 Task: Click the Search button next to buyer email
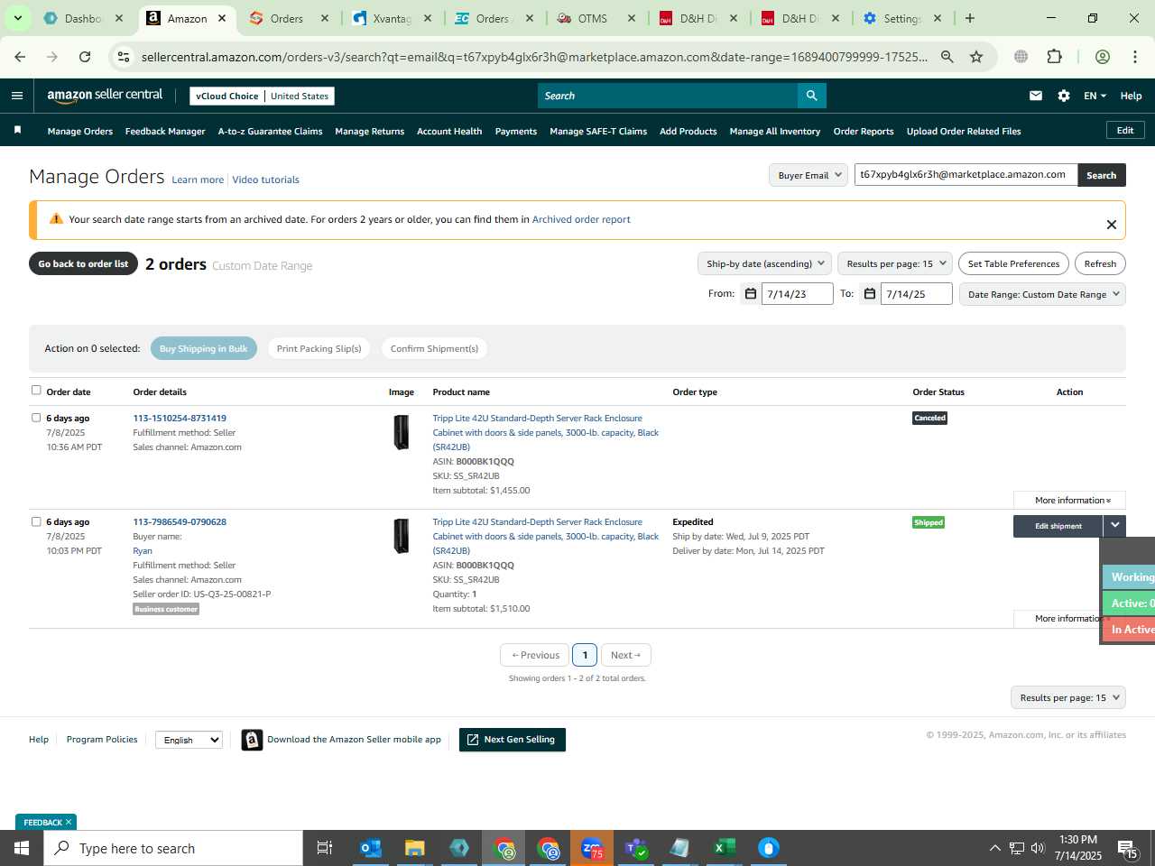point(1102,175)
